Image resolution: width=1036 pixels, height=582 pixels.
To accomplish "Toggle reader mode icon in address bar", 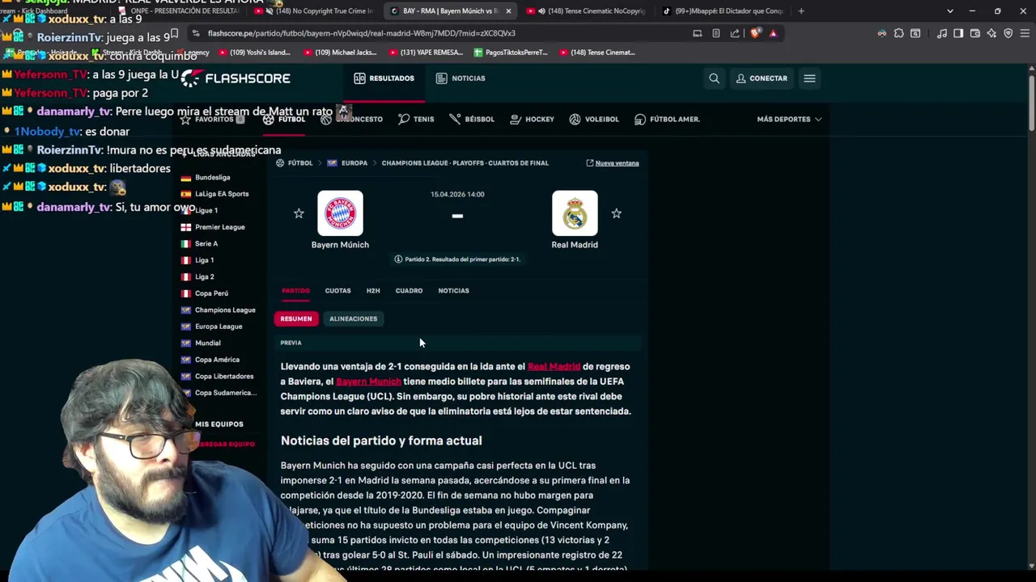I will 716,33.
